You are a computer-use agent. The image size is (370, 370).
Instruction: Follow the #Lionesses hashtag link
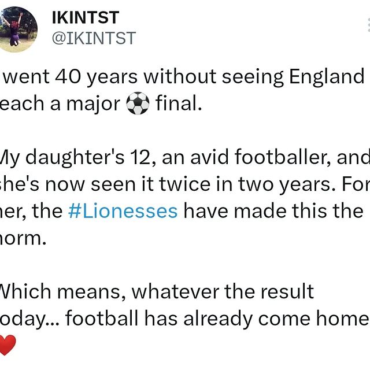[x=123, y=210]
